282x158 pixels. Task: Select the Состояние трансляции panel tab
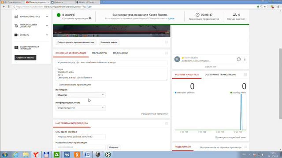pos(220,75)
